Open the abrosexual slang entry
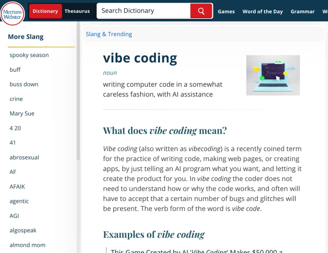328x253 pixels. (24, 157)
